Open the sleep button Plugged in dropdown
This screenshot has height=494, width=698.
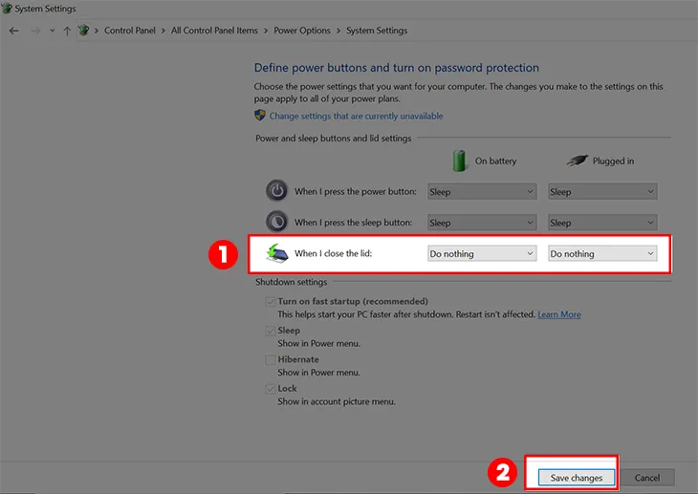602,223
